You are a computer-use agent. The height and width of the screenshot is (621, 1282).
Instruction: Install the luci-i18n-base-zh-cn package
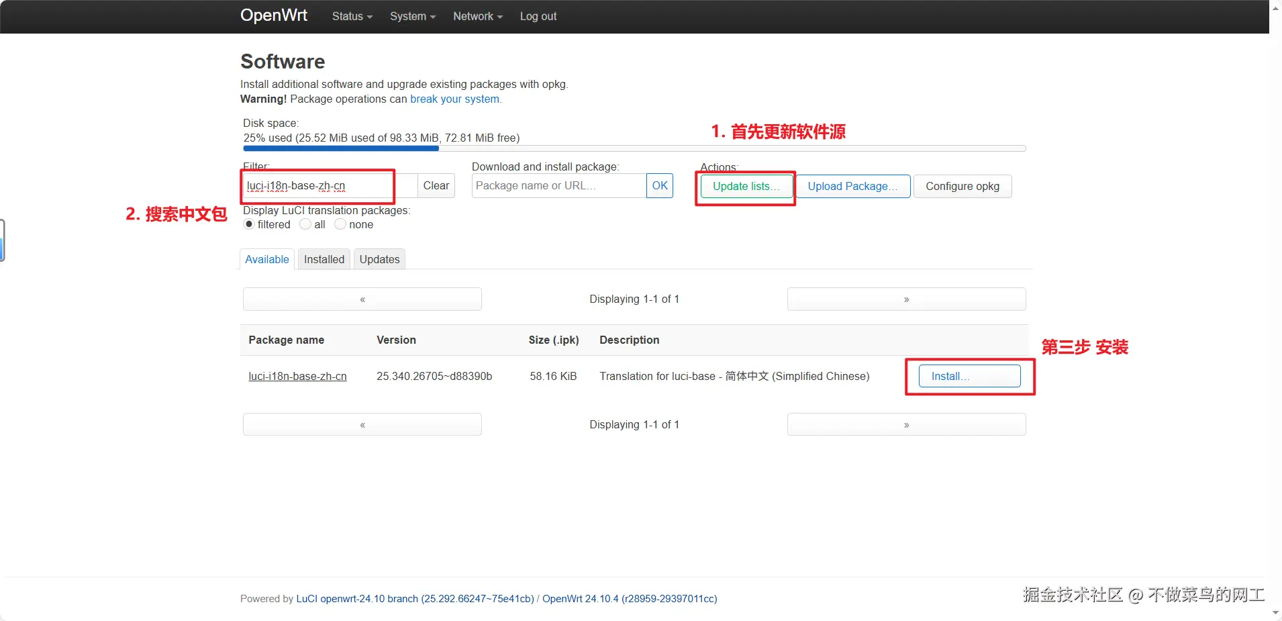[969, 376]
